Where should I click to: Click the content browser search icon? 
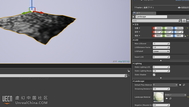click(x=126, y=75)
